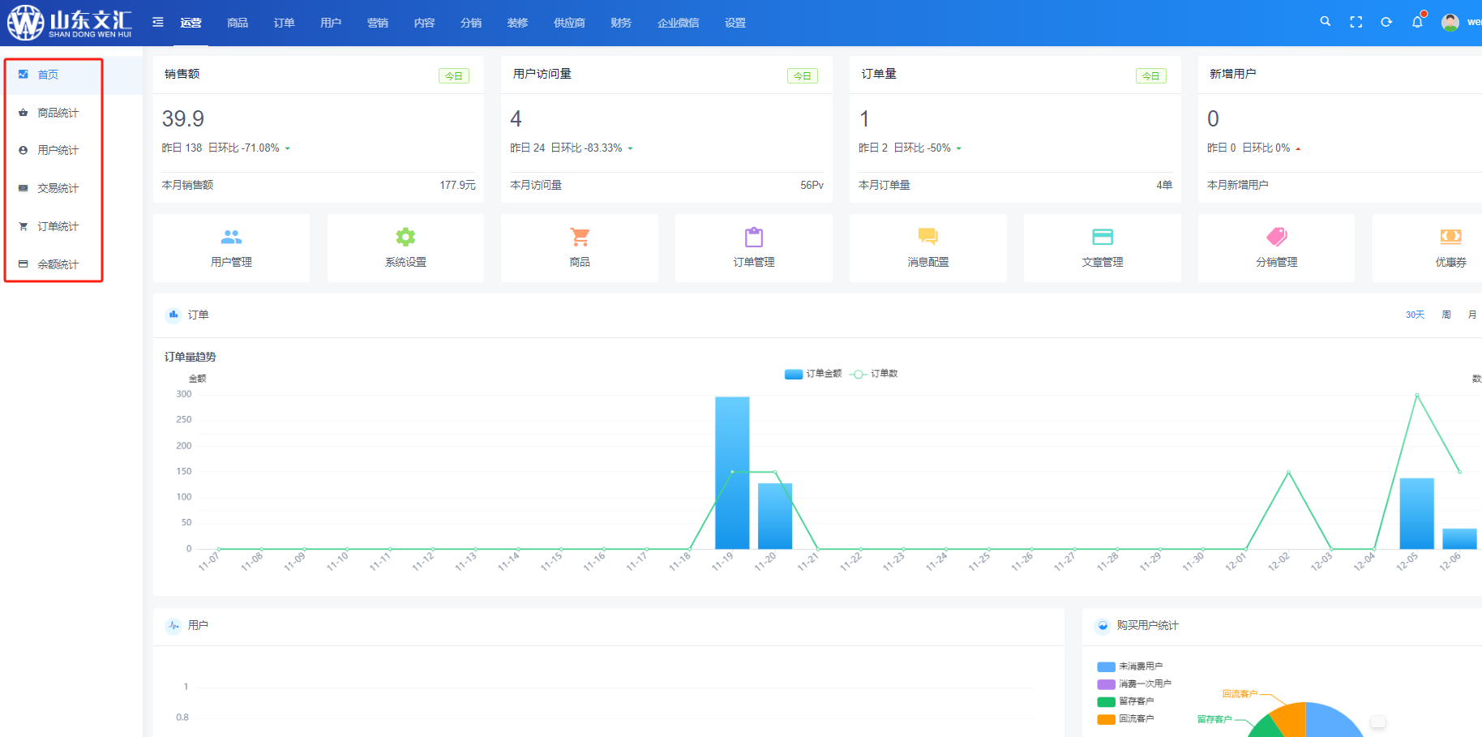Viewport: 1482px width, 737px height.
Task: Open 用户管理 shortcut card
Action: (231, 248)
